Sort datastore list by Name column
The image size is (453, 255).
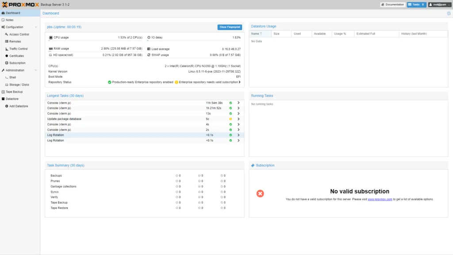click(x=256, y=34)
